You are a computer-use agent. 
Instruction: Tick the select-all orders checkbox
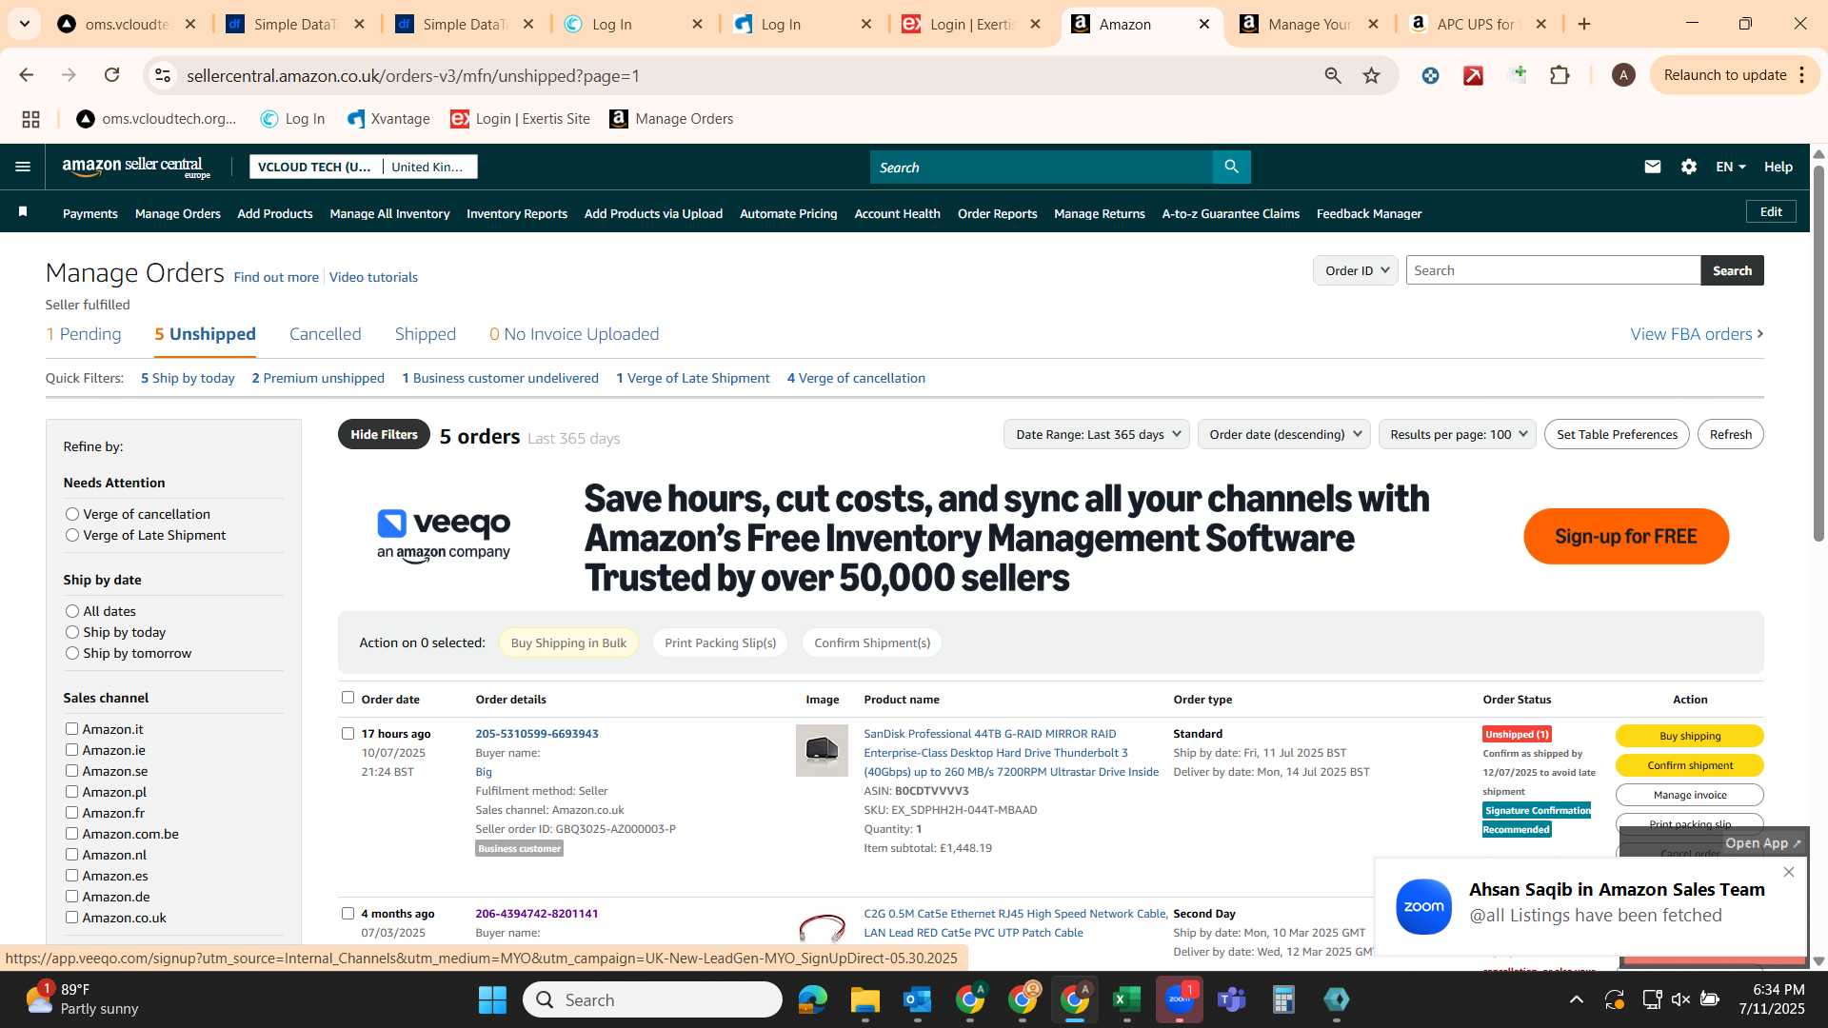pos(348,698)
